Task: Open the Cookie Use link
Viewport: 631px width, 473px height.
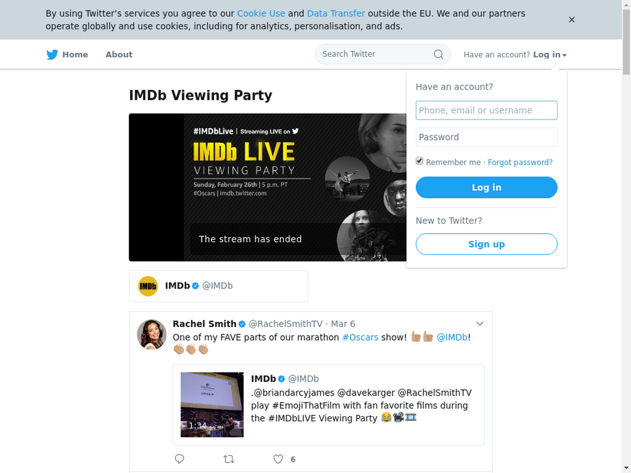Action: (261, 14)
